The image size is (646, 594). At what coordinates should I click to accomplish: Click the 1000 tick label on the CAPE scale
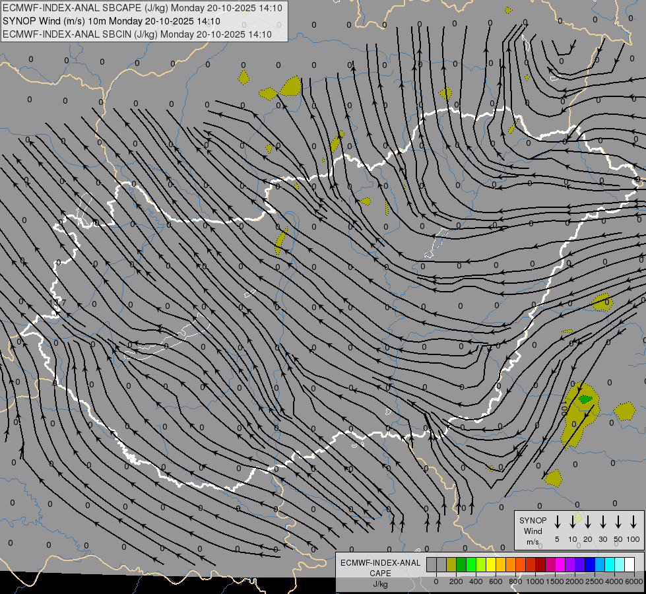tap(535, 581)
